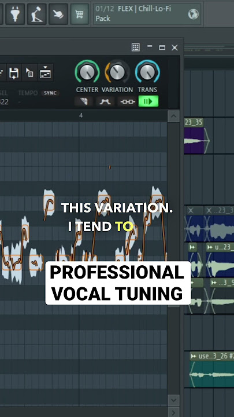
Task: Open the FLEX Chill-Lo-Fi Pack news item
Action: (x=147, y=14)
